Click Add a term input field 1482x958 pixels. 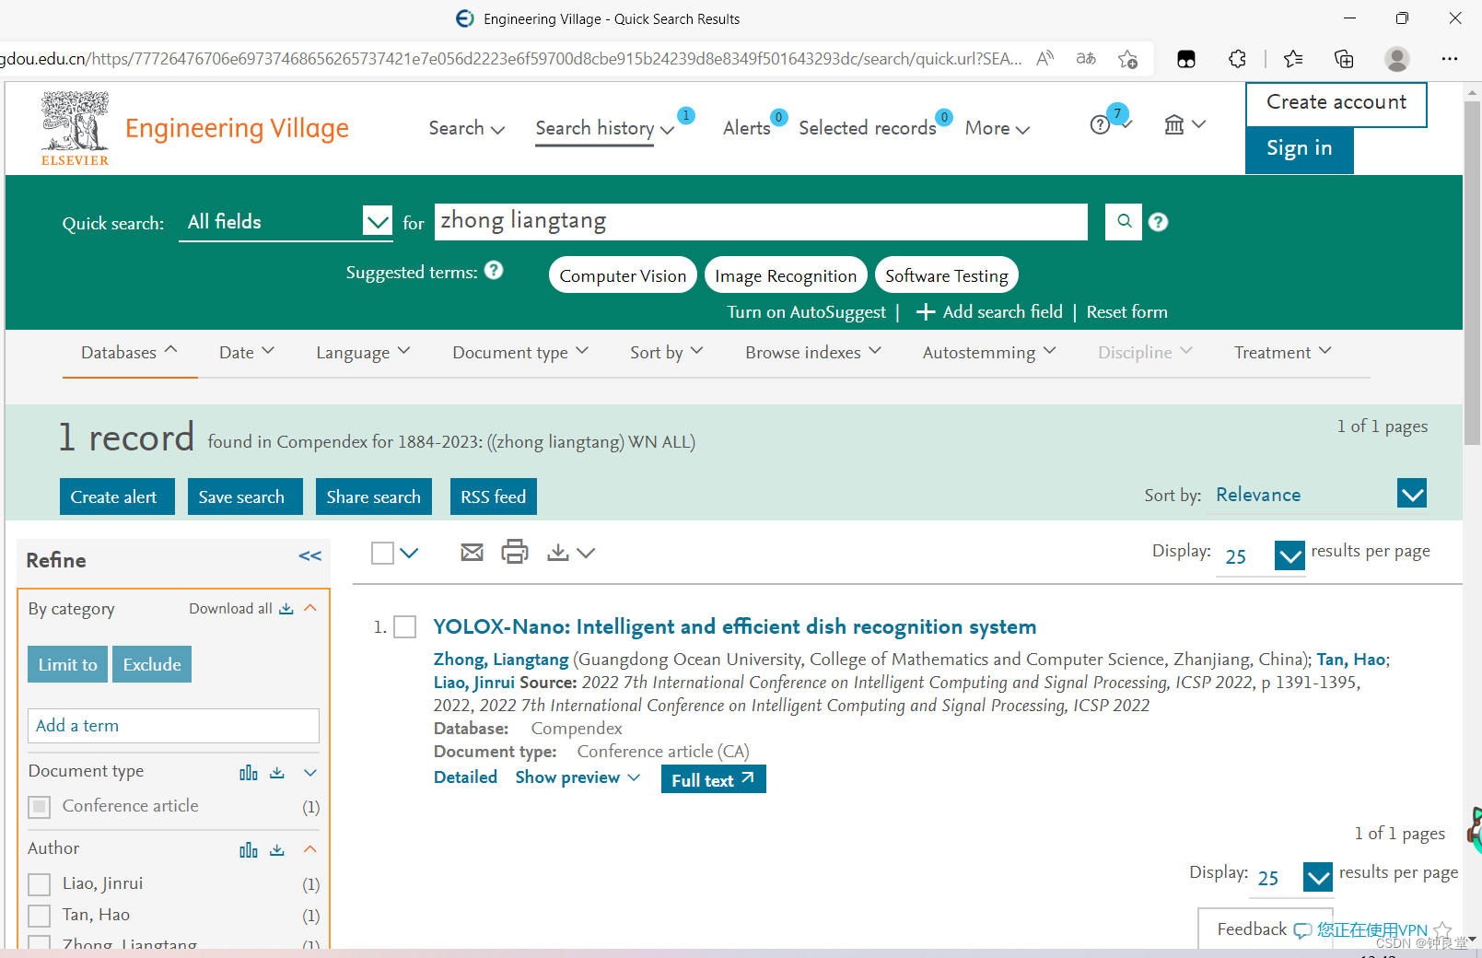[173, 726]
